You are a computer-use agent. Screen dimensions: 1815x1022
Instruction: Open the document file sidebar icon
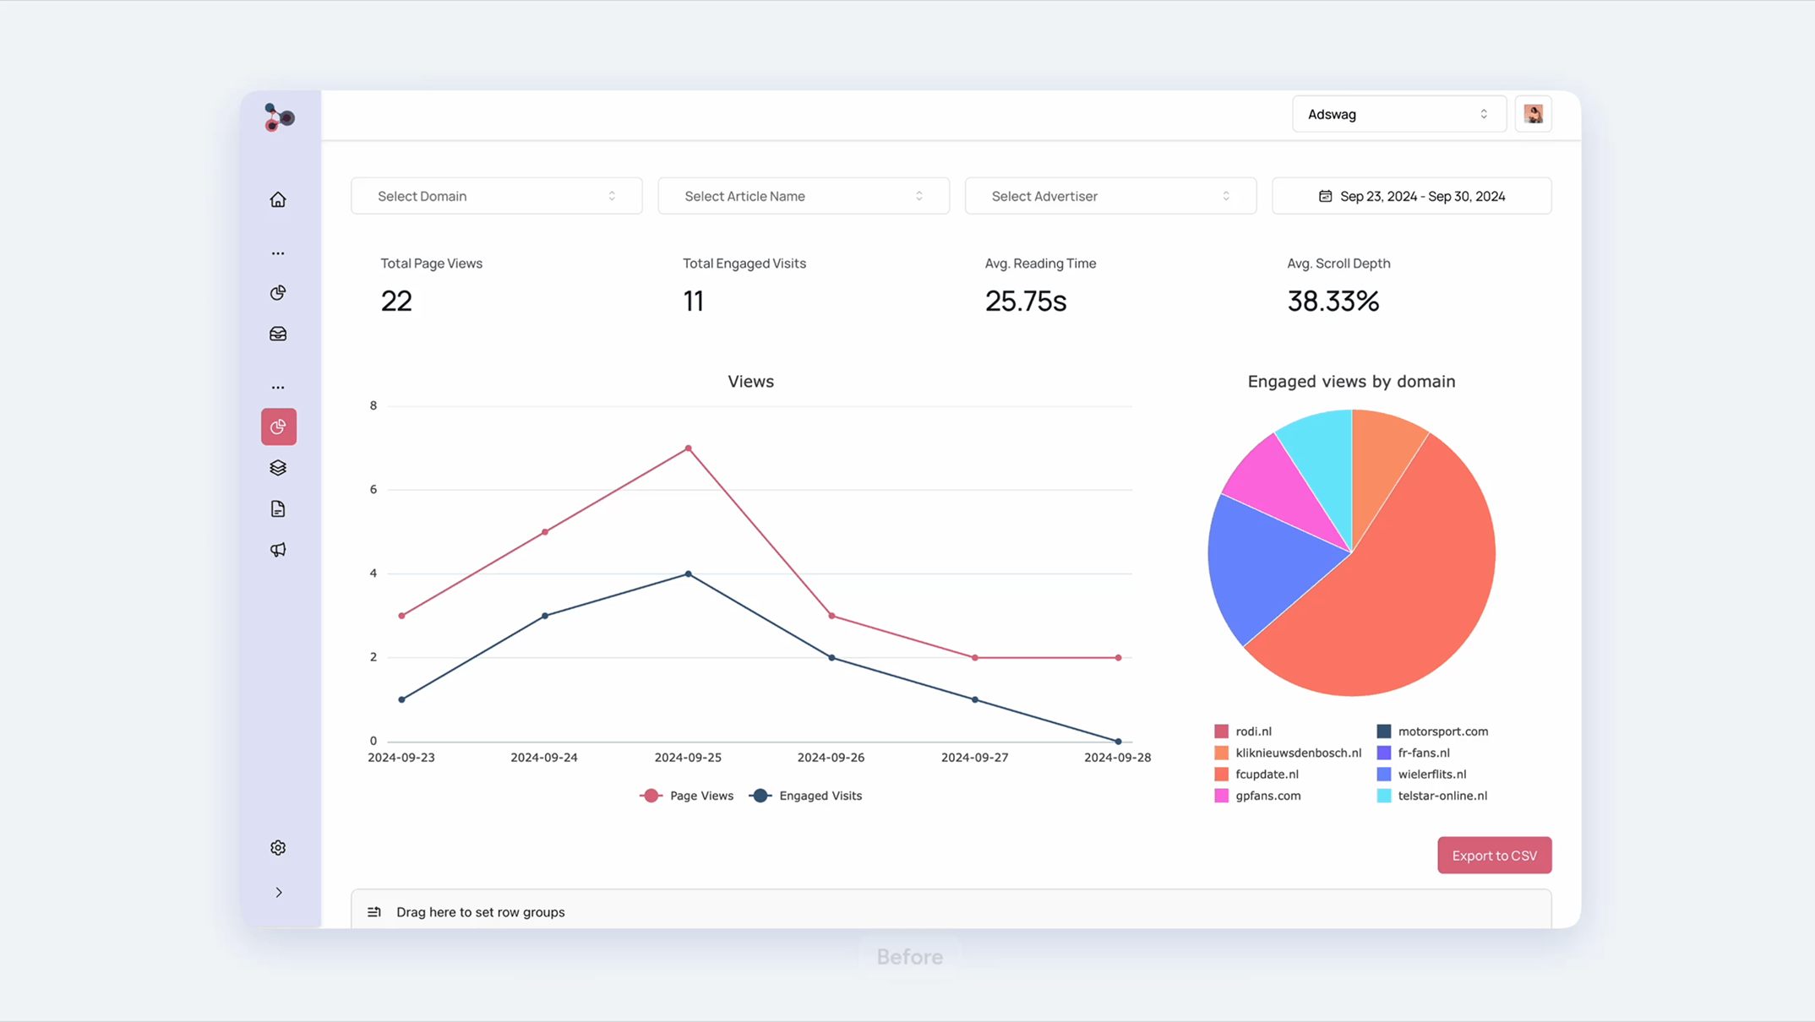pos(278,508)
